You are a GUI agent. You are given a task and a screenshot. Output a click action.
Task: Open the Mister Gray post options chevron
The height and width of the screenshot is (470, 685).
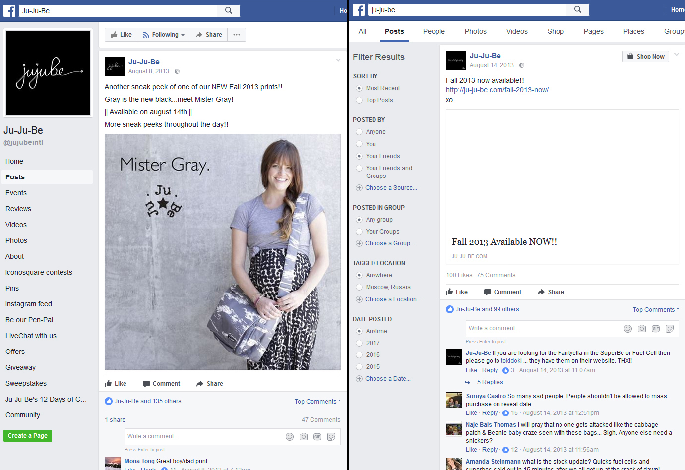(x=338, y=60)
